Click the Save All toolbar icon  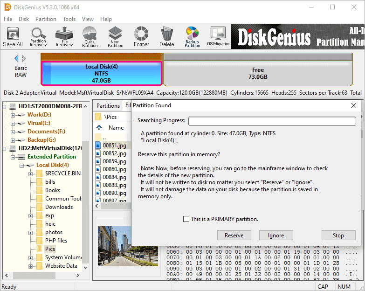13,36
